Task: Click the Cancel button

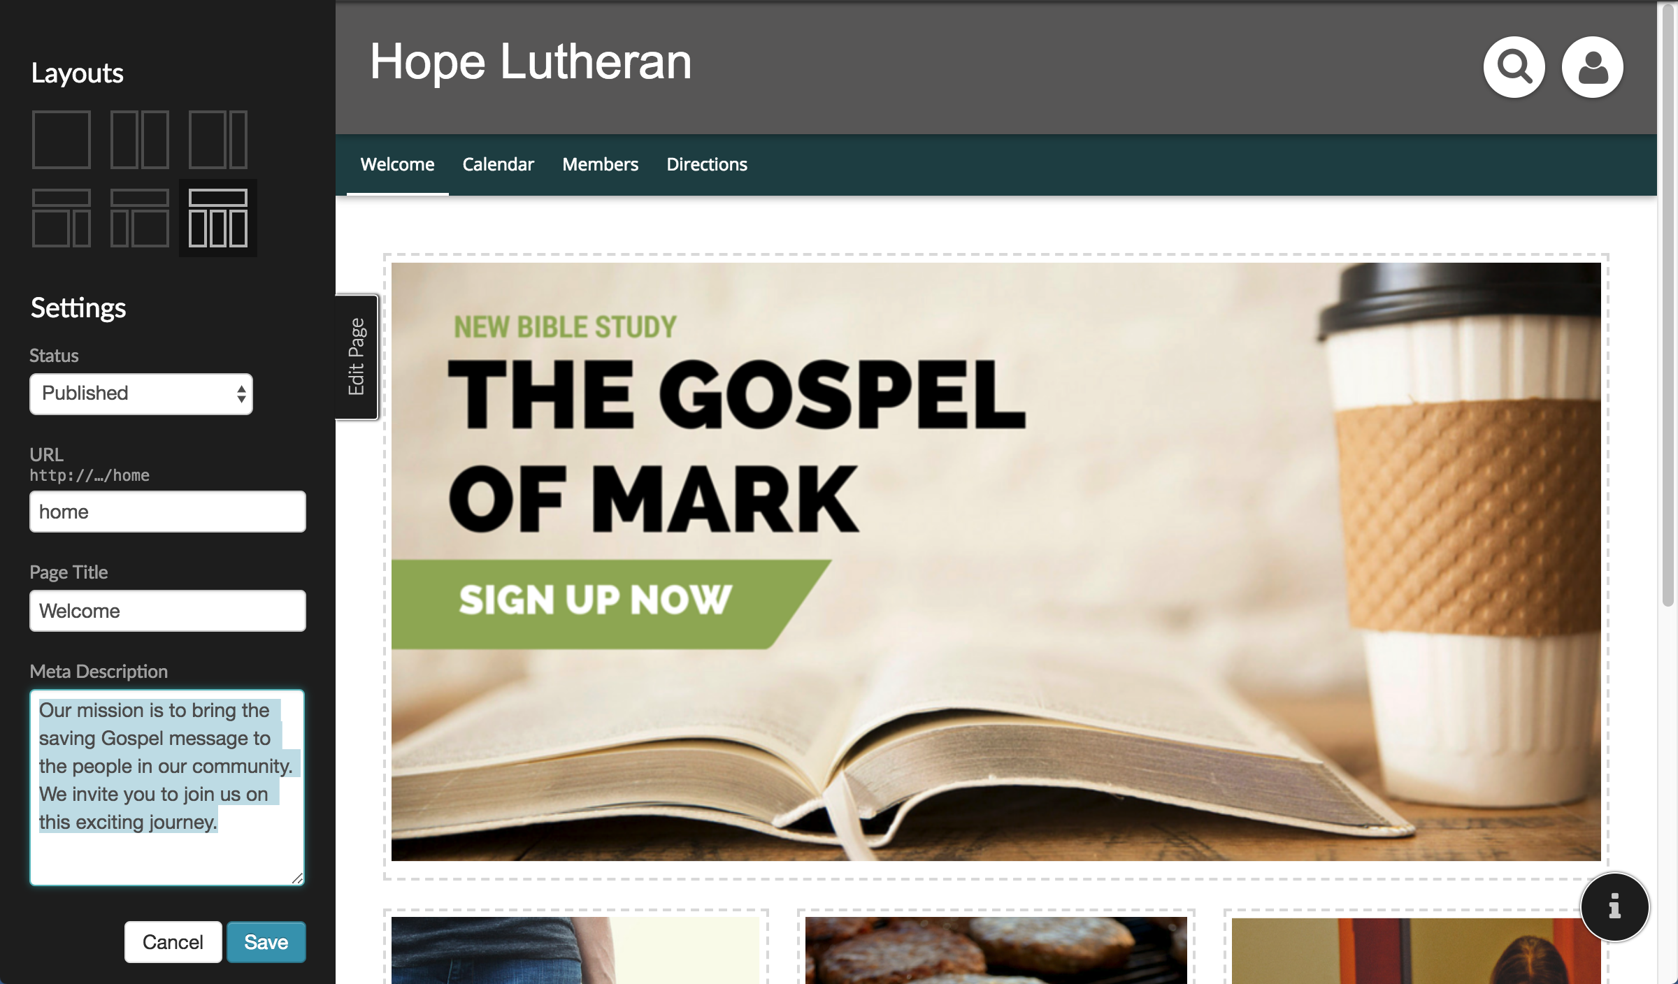Action: (x=172, y=941)
